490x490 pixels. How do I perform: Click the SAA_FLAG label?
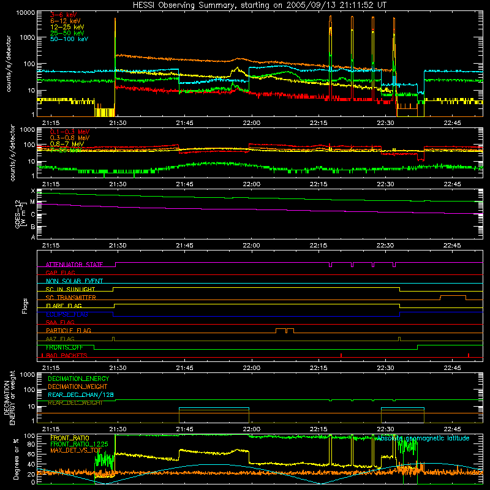pyautogui.click(x=60, y=322)
